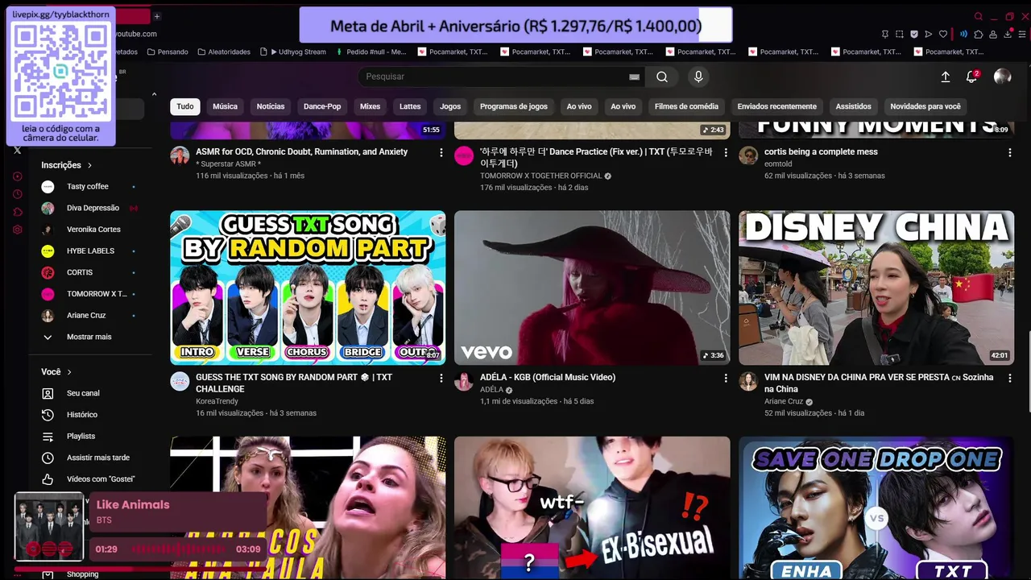The image size is (1031, 580).
Task: Click the send (paper plane) toolbar icon
Action: click(929, 34)
